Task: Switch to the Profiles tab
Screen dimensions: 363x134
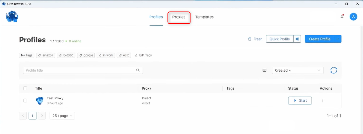Action: pos(156,17)
